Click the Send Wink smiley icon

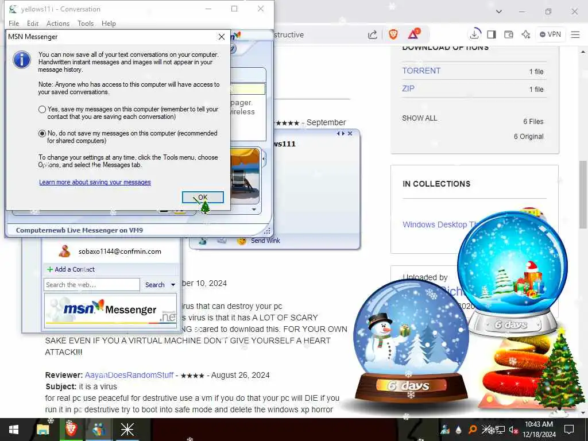242,241
